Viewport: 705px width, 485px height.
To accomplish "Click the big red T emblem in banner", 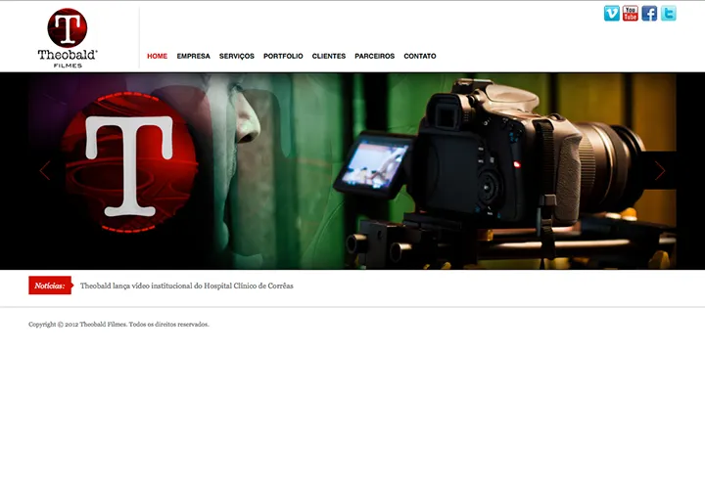I will [129, 162].
